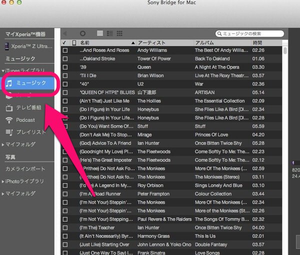Viewport: 300px width, 255px height.
Task: Click the Podcast antenna icon
Action: (9, 120)
